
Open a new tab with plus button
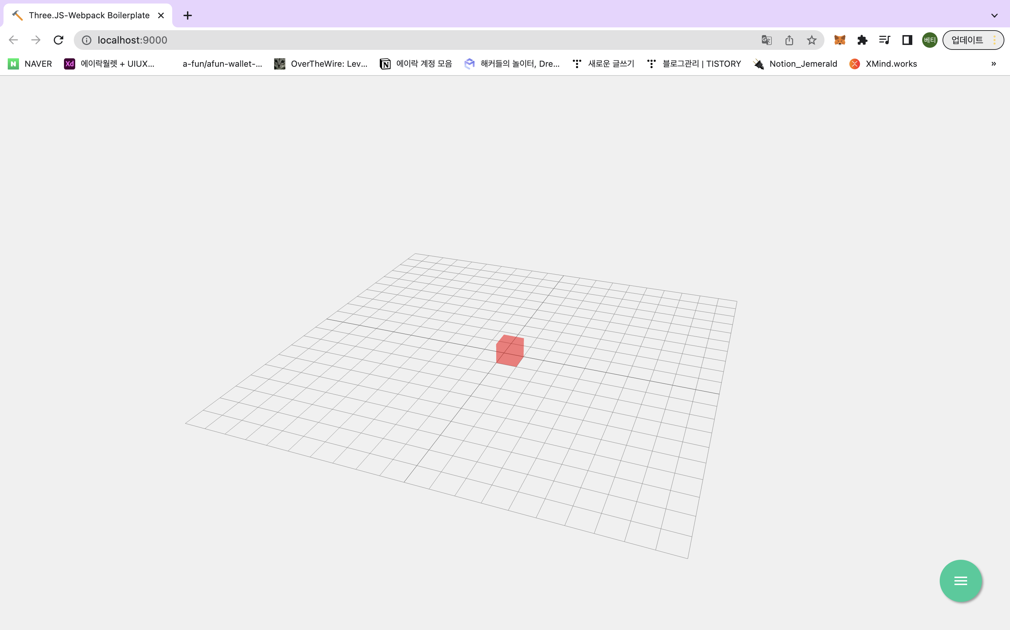tap(188, 15)
